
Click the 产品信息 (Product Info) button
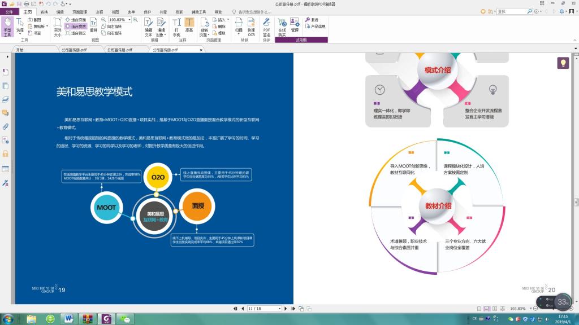tap(316, 27)
